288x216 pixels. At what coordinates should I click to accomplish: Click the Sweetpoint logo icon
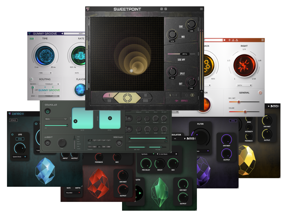[88, 9]
